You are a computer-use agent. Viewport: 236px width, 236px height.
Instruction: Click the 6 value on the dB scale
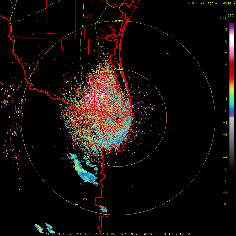[x=226, y=41]
